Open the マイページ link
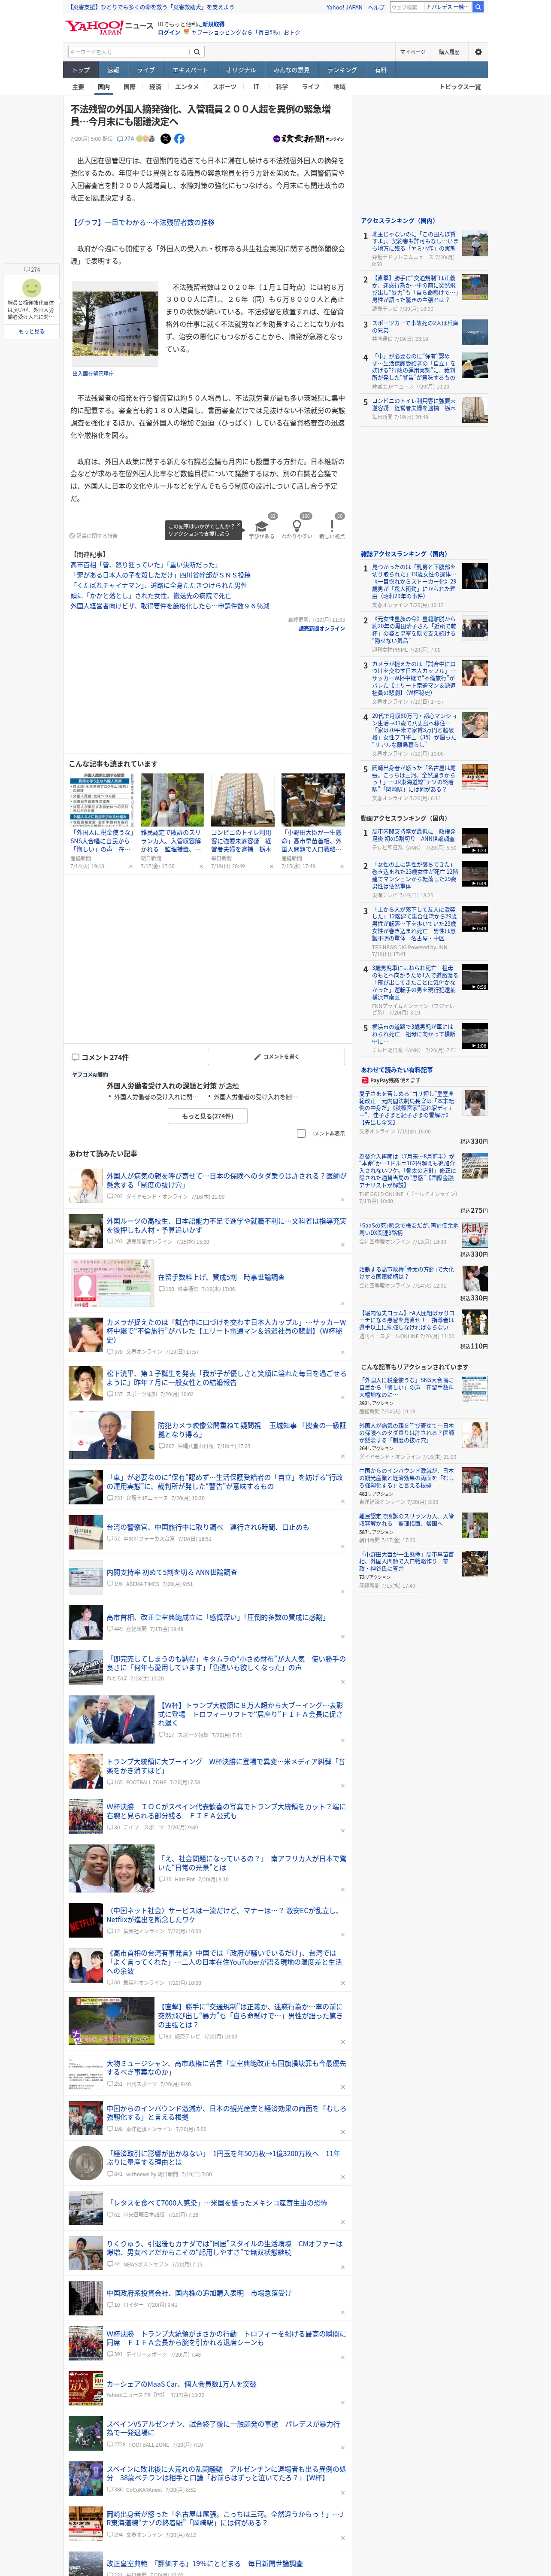The height and width of the screenshot is (2576, 551). [412, 52]
